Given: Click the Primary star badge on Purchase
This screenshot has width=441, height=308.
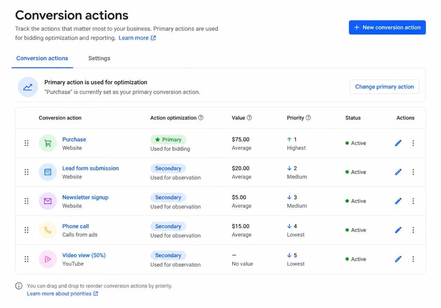Looking at the screenshot, I should click(168, 140).
